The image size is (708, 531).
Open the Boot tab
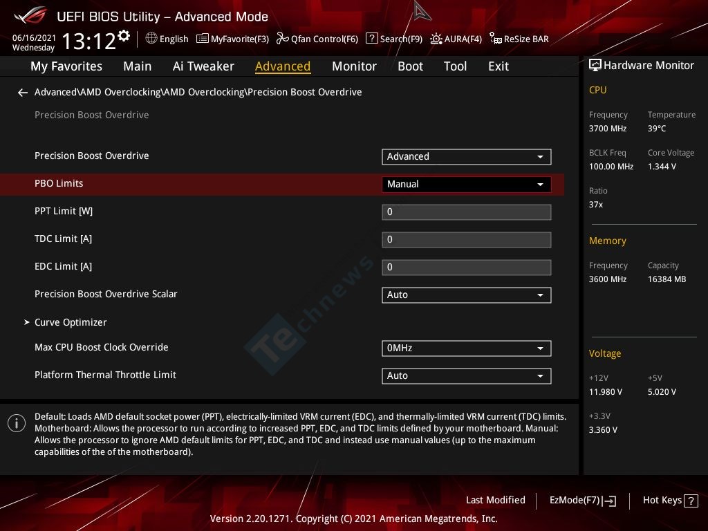[410, 66]
